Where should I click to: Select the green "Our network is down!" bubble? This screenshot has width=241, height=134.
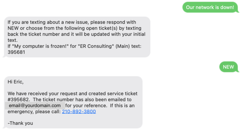210,7
